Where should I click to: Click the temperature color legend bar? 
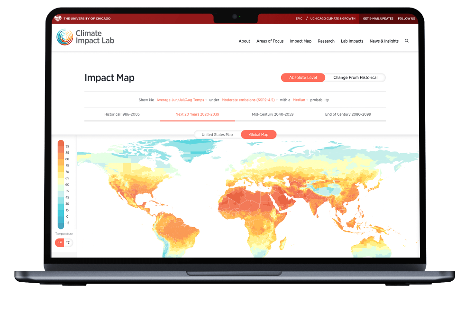click(x=61, y=184)
